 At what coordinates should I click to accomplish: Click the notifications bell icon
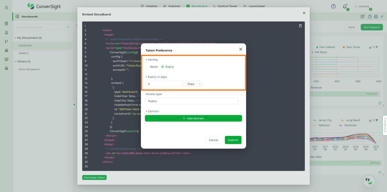tap(345, 7)
